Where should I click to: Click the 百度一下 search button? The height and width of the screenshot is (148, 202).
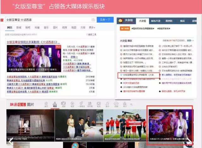[x=105, y=20]
